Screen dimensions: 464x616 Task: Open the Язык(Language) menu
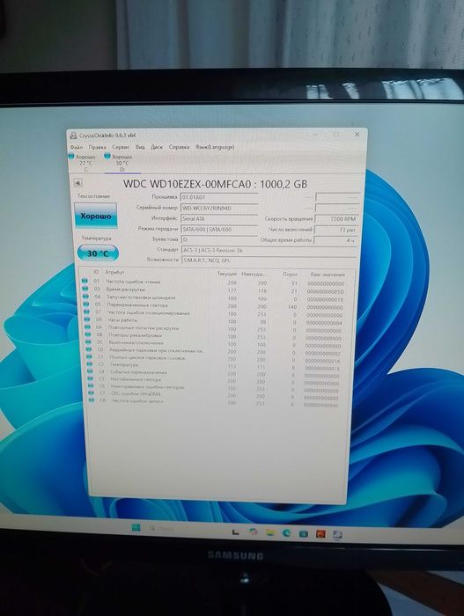click(215, 147)
